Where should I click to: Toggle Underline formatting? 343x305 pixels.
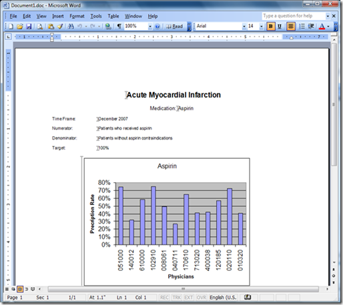[280, 27]
